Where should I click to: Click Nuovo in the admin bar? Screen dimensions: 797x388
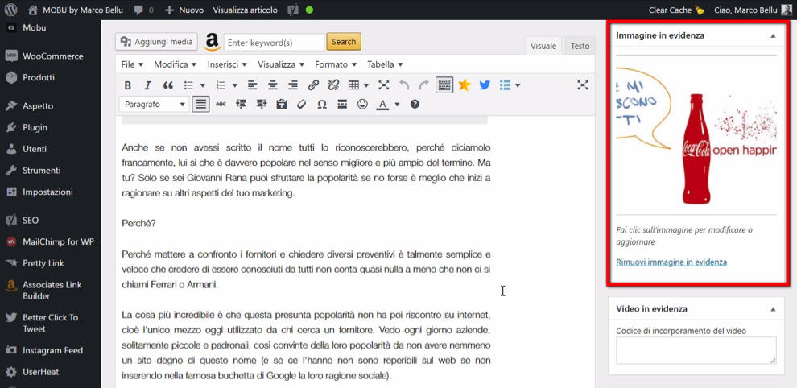(184, 10)
